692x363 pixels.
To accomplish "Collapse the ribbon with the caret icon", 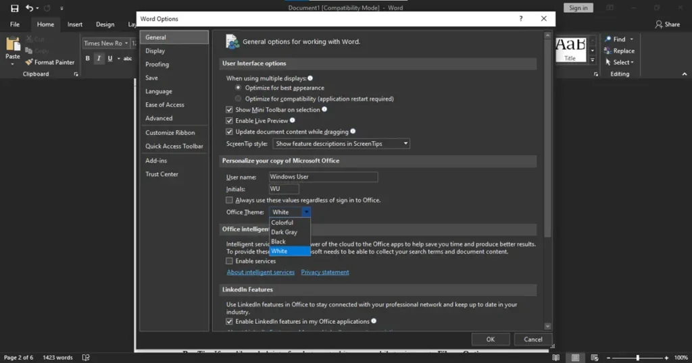I will click(685, 74).
